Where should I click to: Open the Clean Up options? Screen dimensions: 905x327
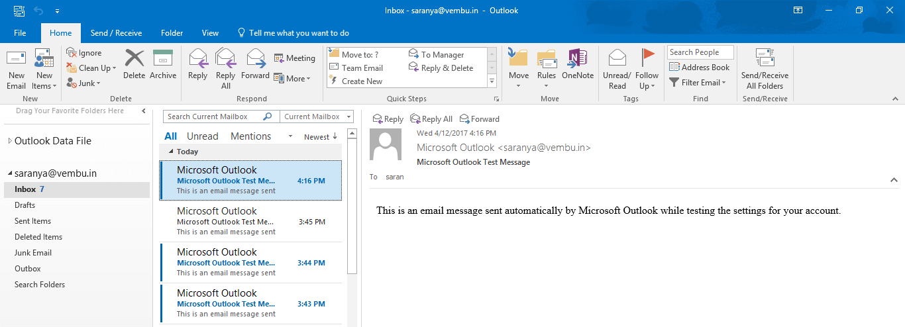(91, 68)
